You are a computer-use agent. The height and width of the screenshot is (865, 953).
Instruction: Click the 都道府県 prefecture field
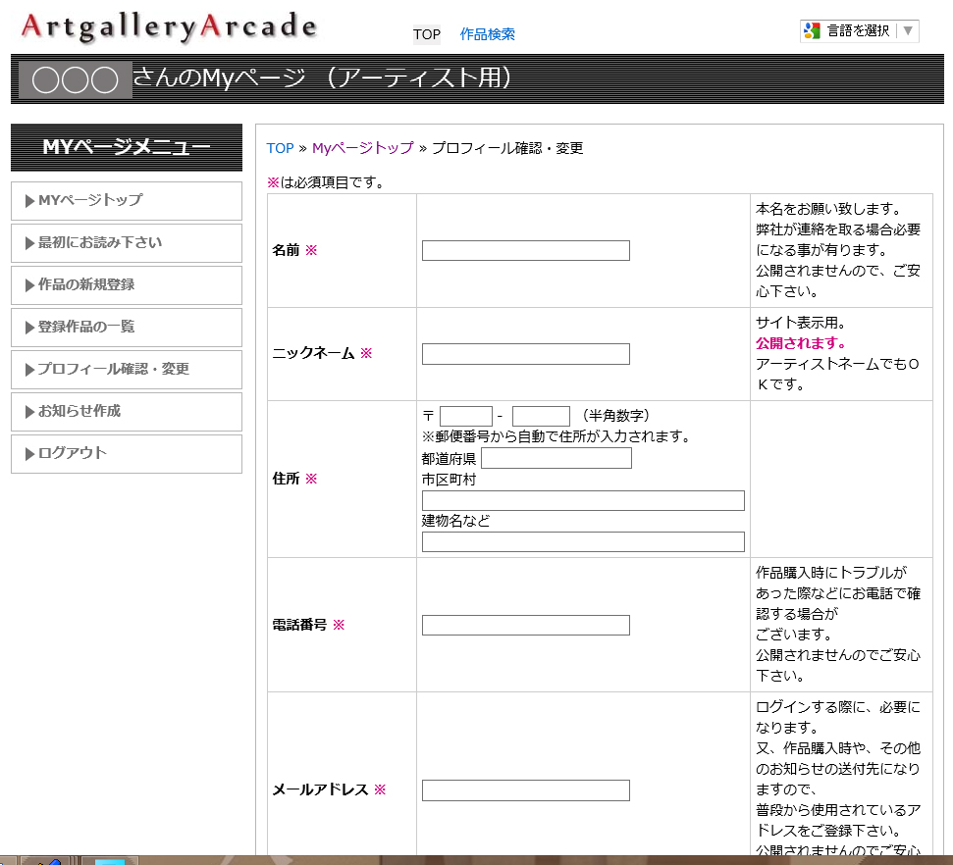point(556,458)
